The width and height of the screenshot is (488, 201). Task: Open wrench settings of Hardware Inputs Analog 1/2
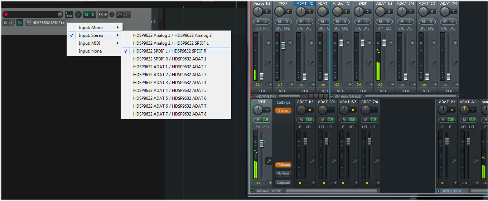point(269,63)
